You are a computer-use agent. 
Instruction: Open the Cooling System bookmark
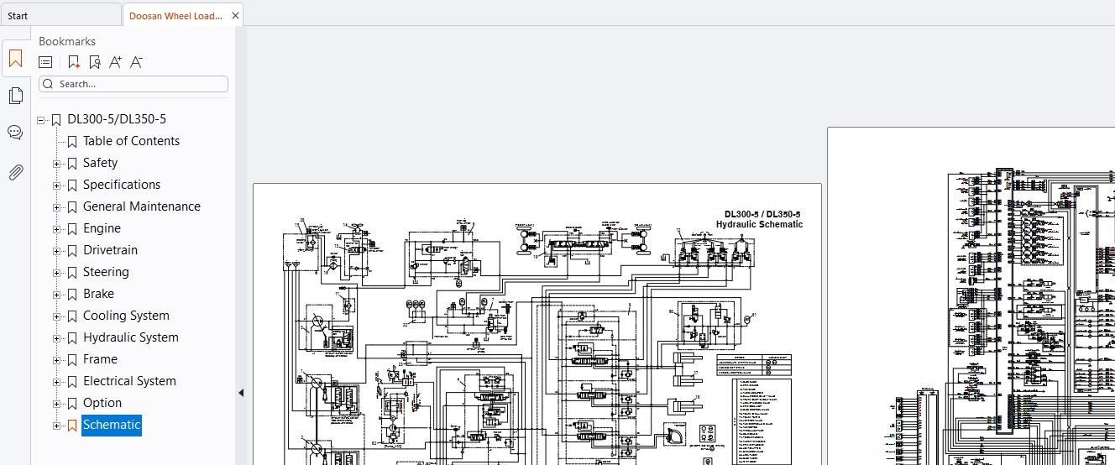[126, 316]
